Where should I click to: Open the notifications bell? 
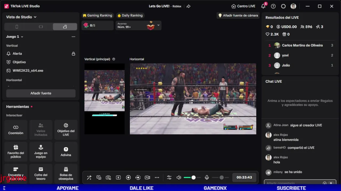click(263, 6)
